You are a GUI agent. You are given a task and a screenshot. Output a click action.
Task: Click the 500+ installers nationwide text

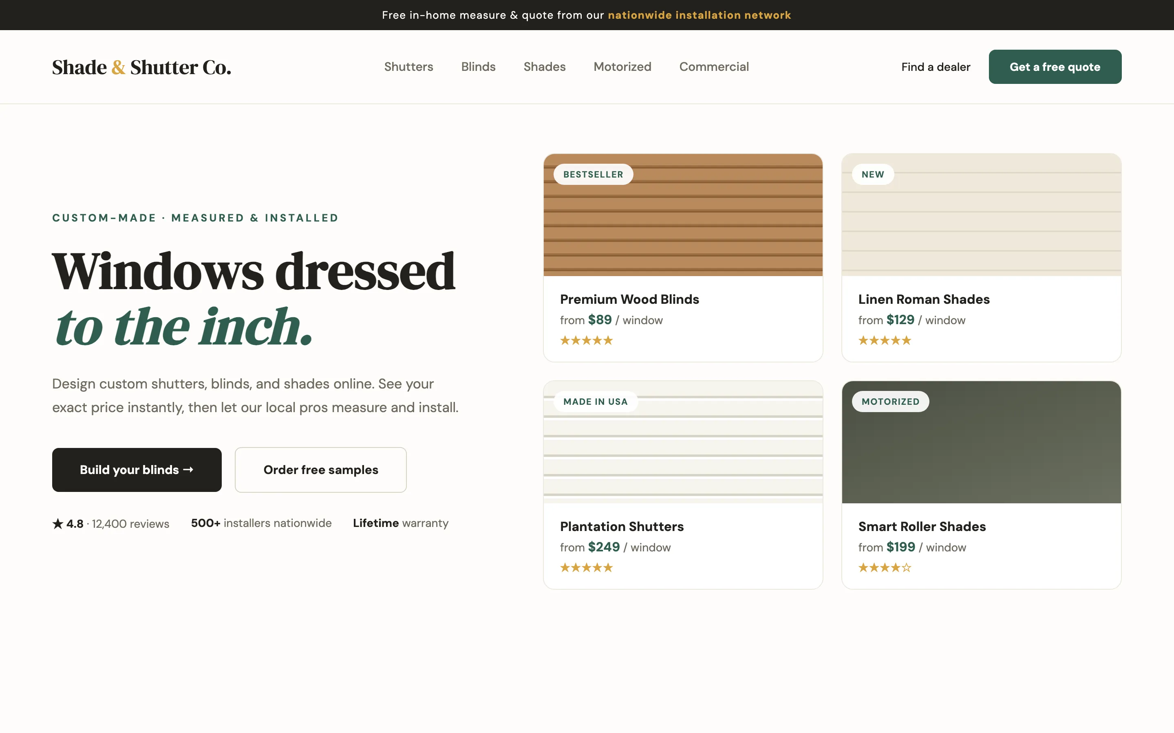(261, 523)
